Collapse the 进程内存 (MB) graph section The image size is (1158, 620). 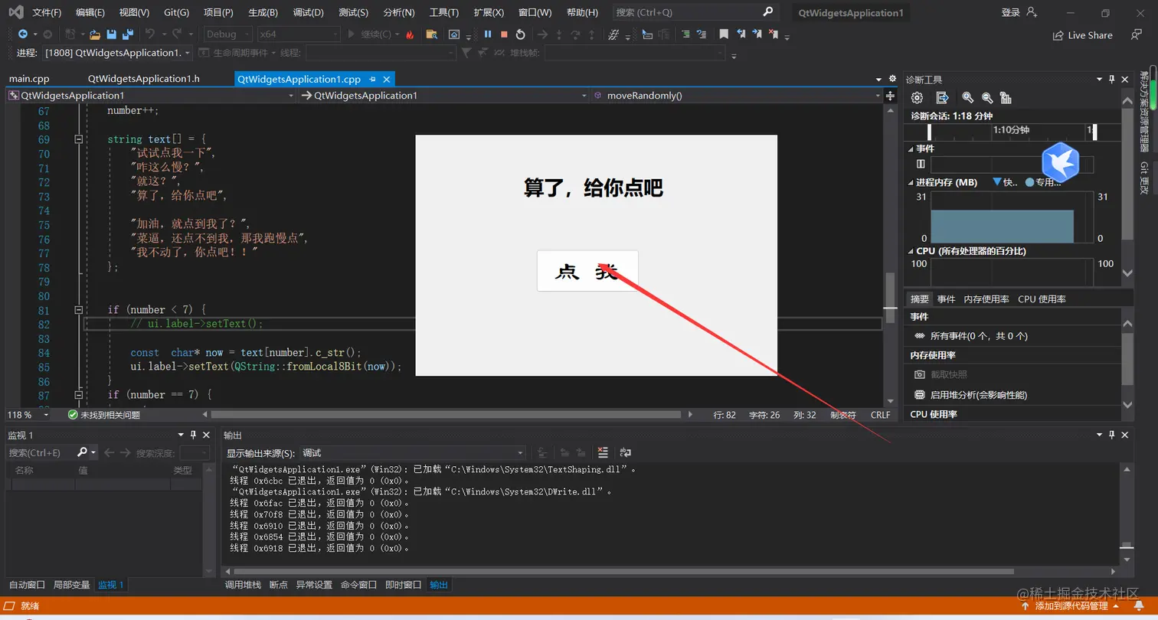pos(911,183)
